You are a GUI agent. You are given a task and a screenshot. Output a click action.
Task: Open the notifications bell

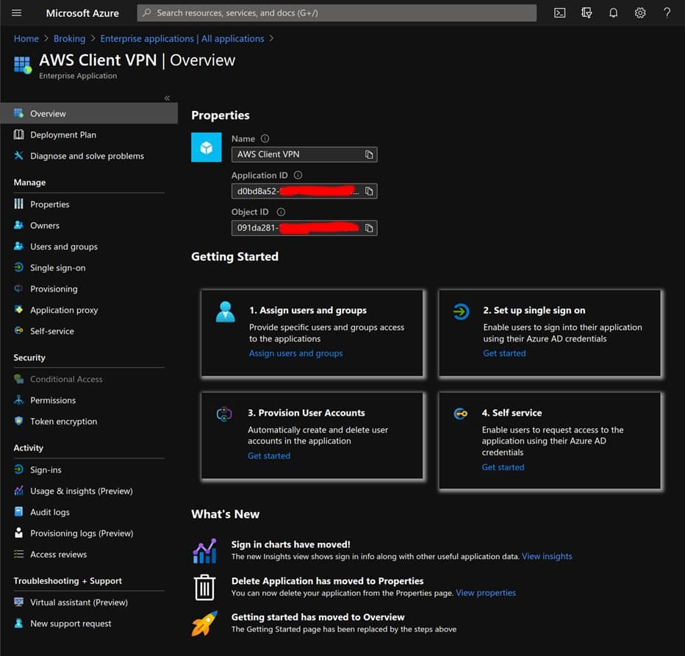point(614,12)
